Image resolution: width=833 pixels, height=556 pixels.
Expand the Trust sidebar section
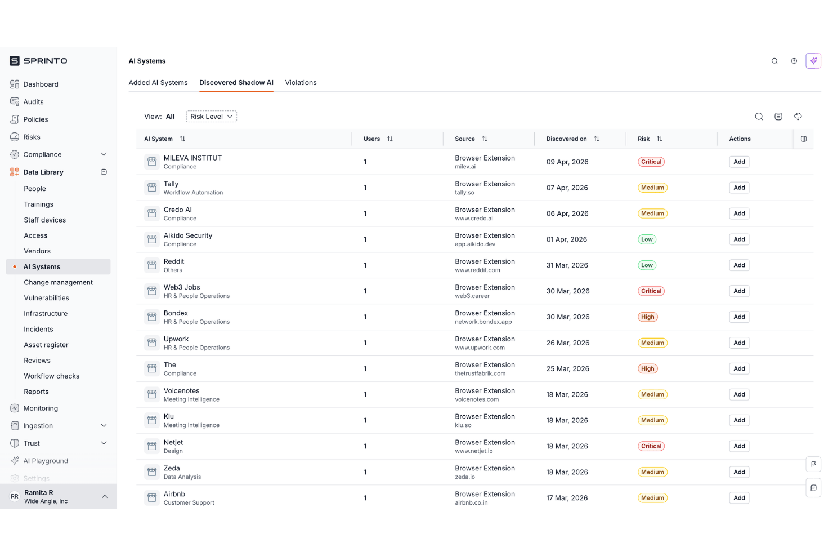point(104,443)
